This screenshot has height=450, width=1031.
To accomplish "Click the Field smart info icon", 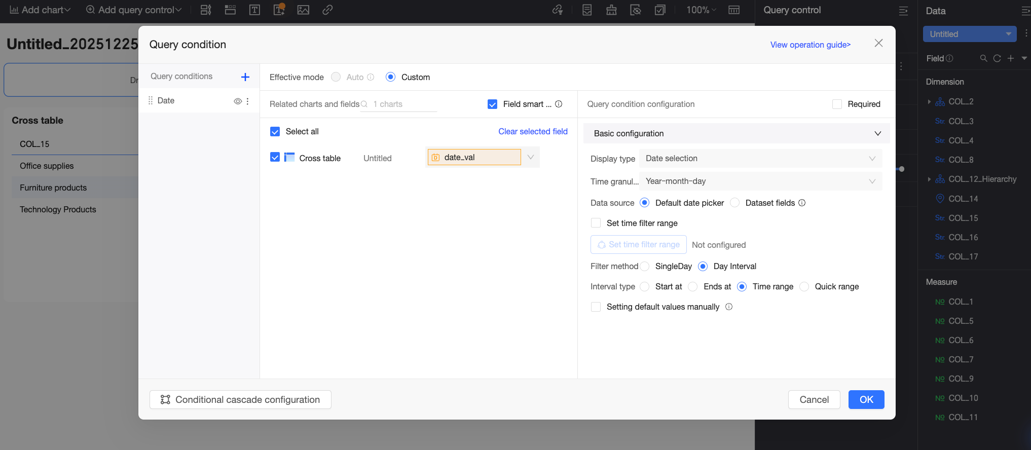I will coord(559,104).
